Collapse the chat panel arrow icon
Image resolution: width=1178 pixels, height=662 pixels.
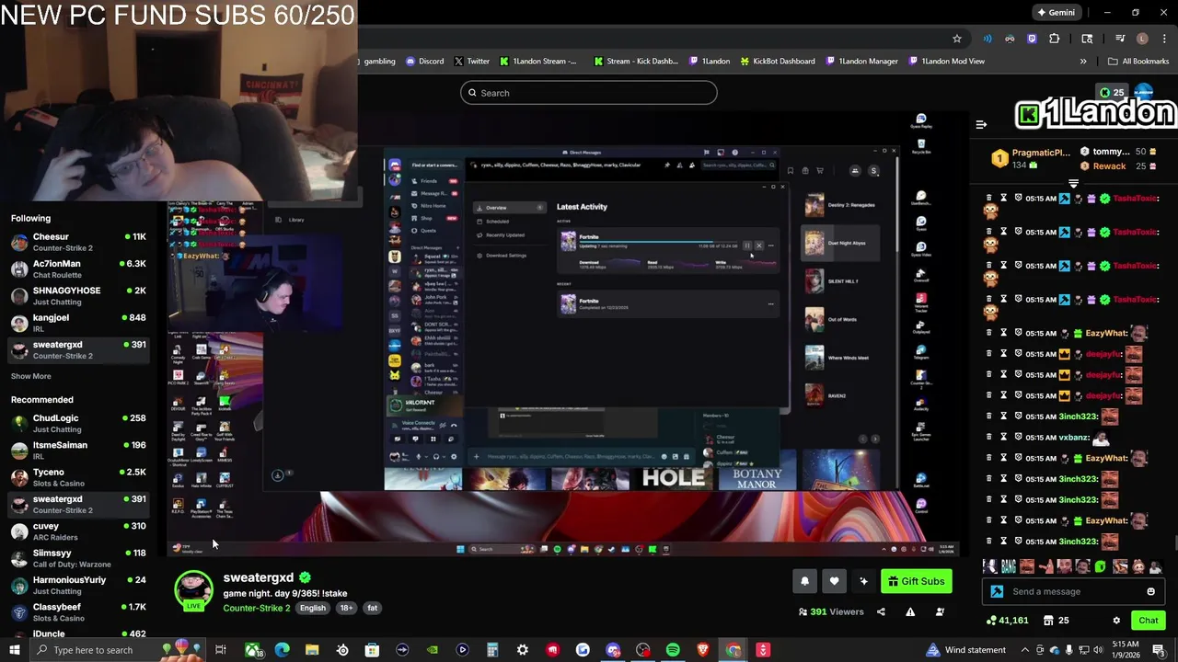[x=981, y=124]
